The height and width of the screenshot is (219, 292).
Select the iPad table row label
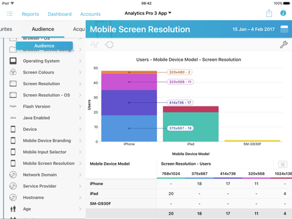point(94,193)
